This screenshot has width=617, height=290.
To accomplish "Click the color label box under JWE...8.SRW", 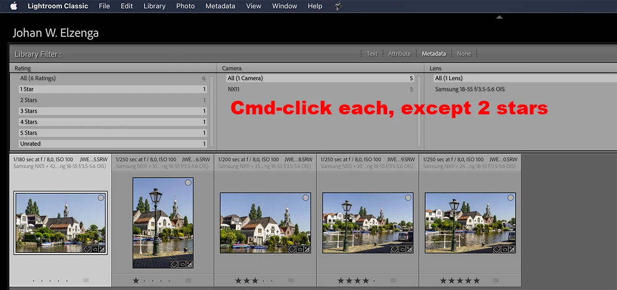I will [x=291, y=281].
